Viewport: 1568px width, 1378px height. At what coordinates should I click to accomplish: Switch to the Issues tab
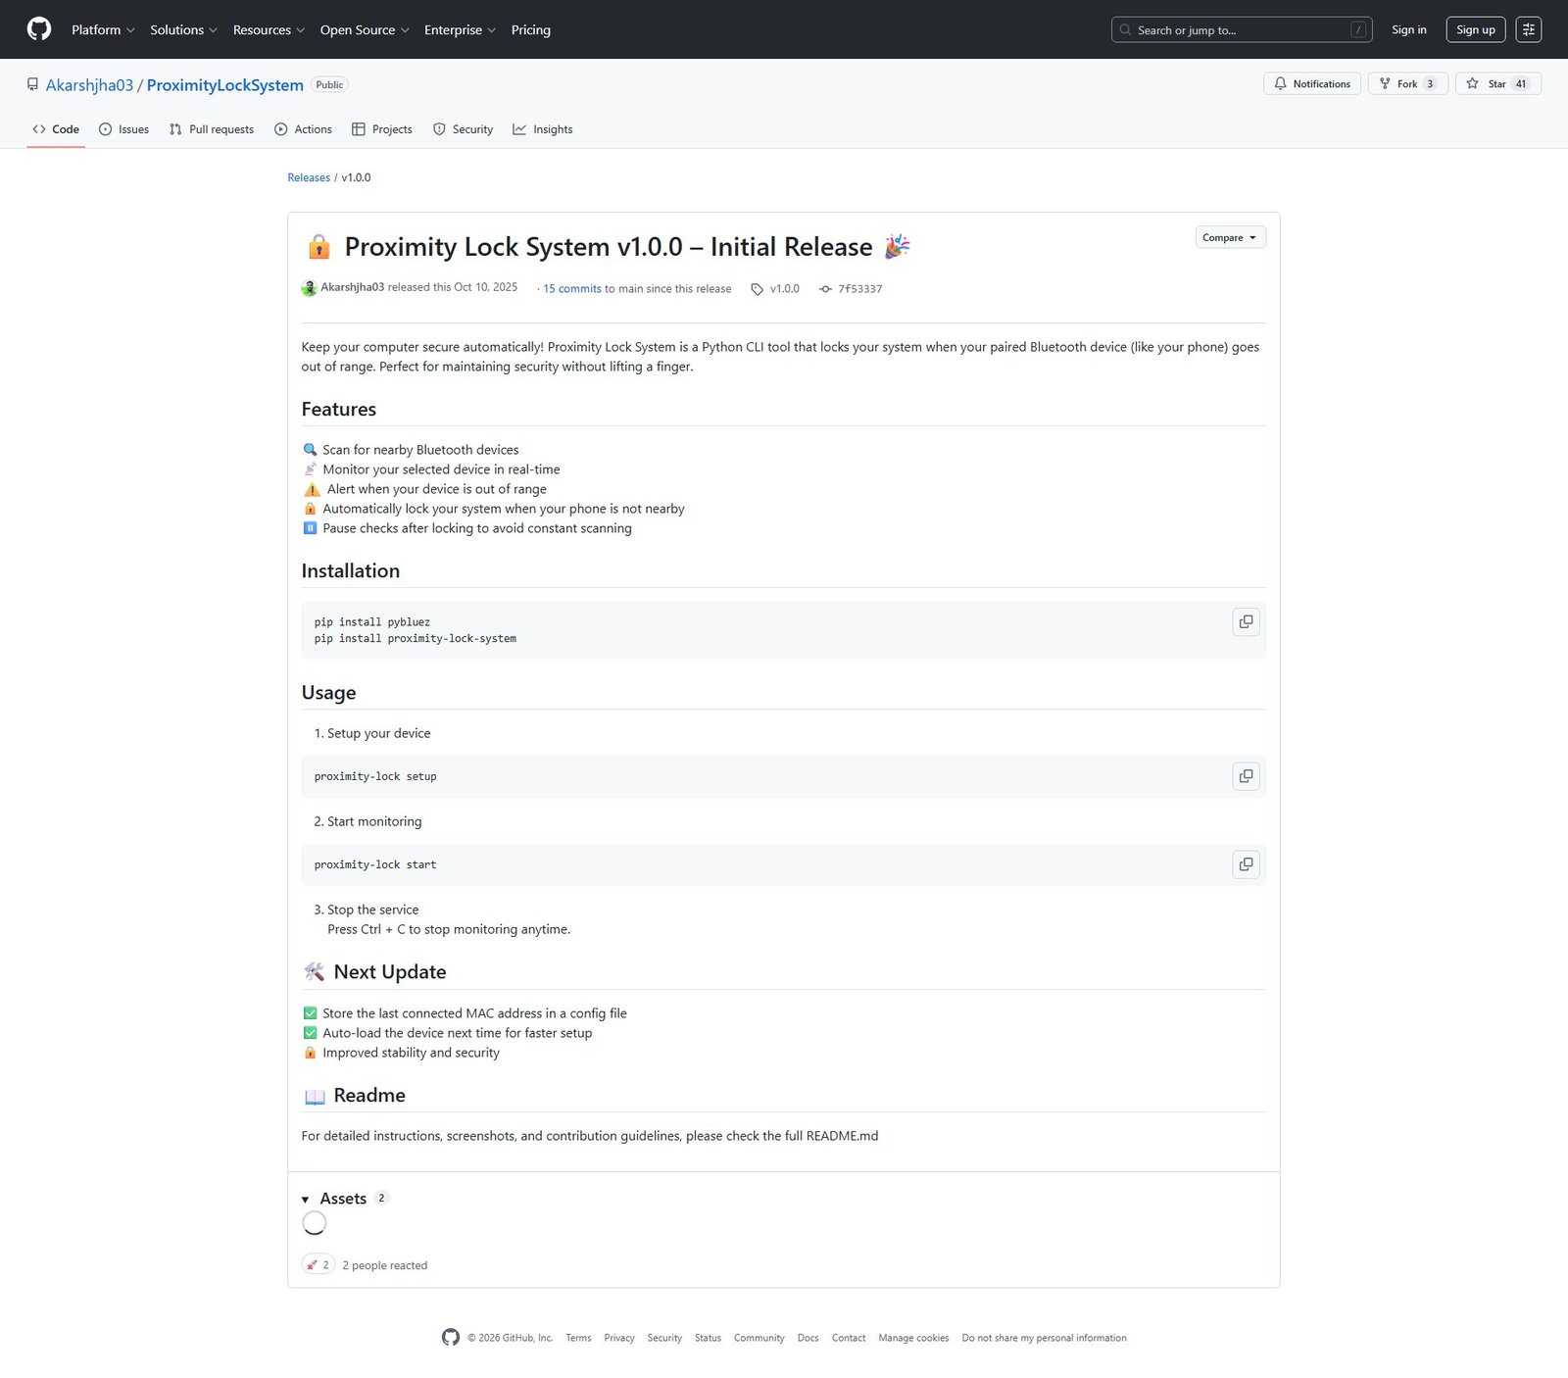[x=124, y=129]
